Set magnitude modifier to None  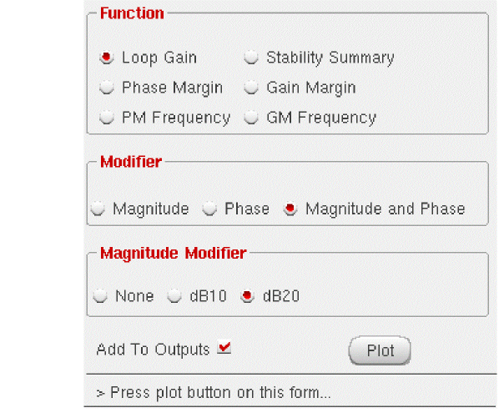click(x=102, y=296)
